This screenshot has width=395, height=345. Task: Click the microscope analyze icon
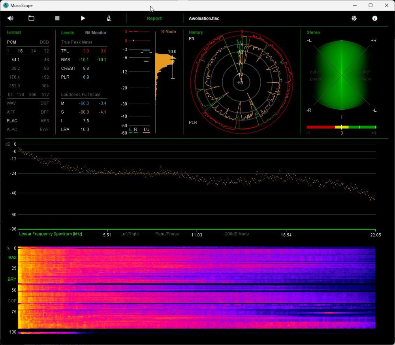click(x=109, y=18)
